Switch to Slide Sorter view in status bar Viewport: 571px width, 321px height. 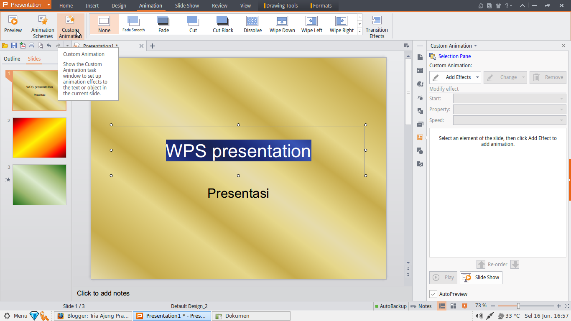tap(453, 306)
